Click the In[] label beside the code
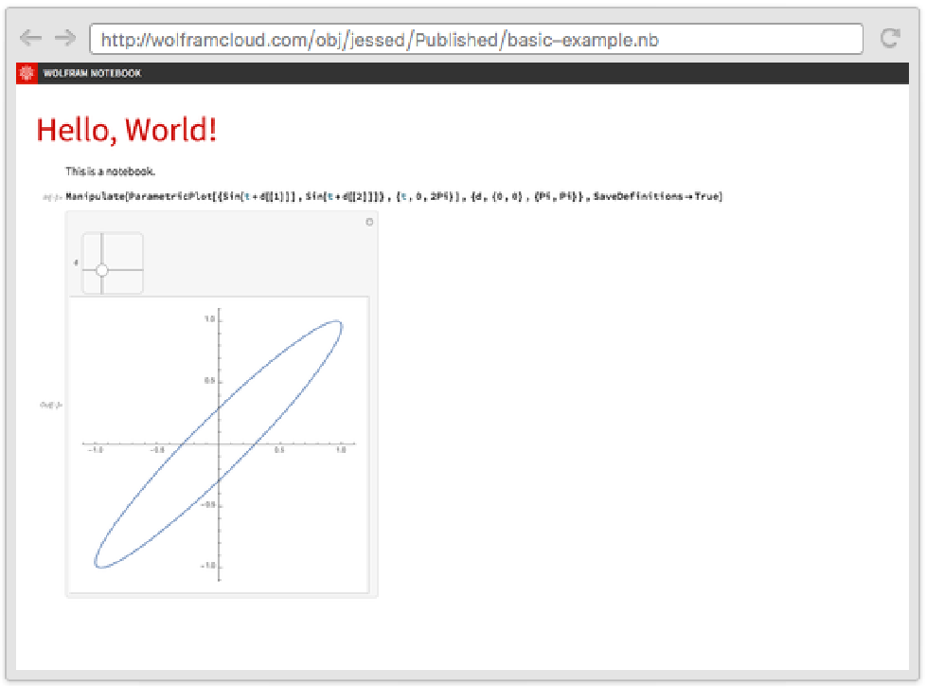The height and width of the screenshot is (688, 926). [x=51, y=197]
